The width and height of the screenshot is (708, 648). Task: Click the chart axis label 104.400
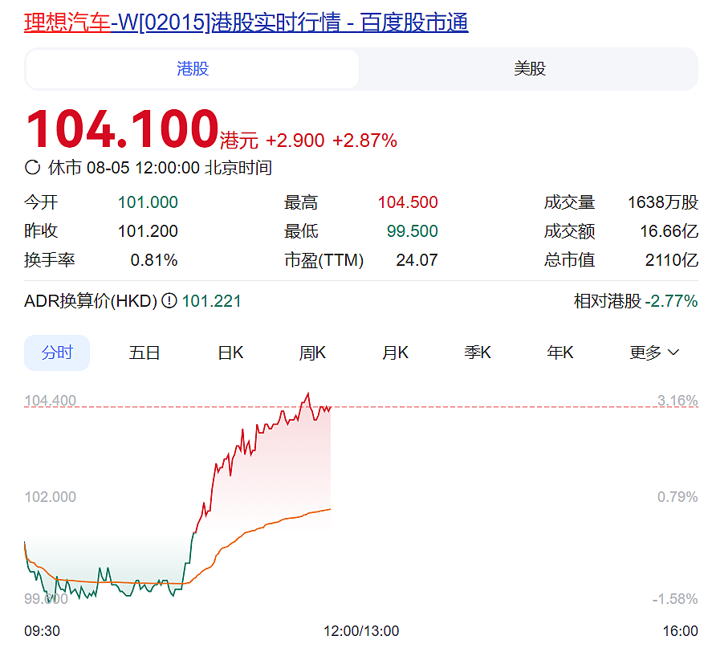pyautogui.click(x=50, y=400)
